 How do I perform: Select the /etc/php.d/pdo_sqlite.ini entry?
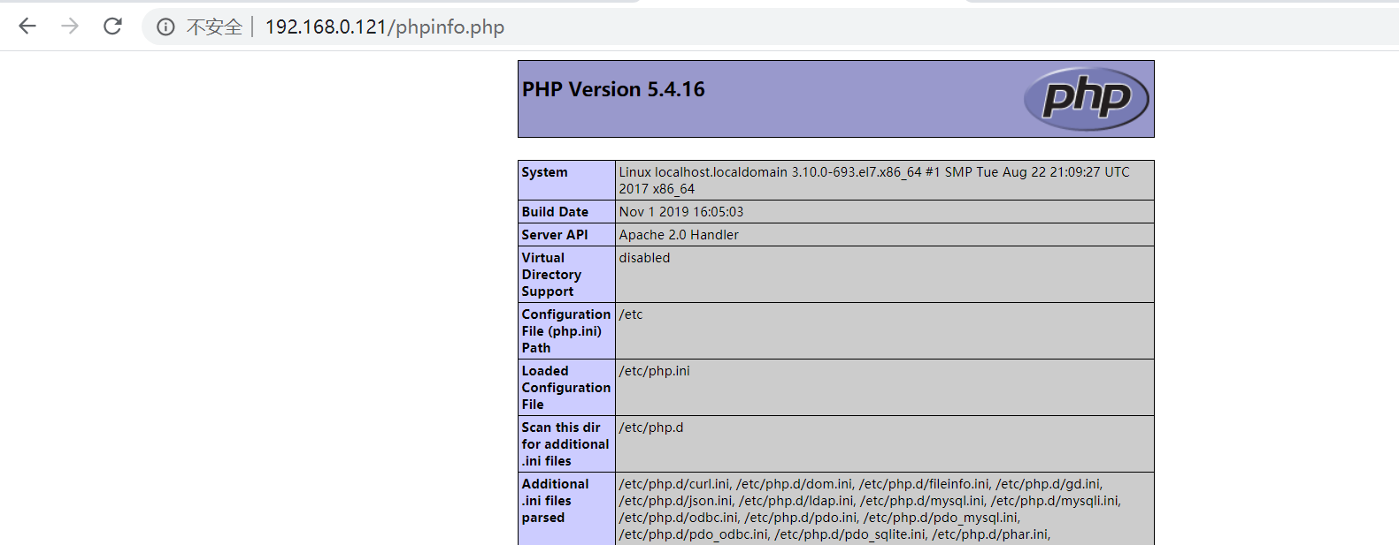click(x=850, y=534)
